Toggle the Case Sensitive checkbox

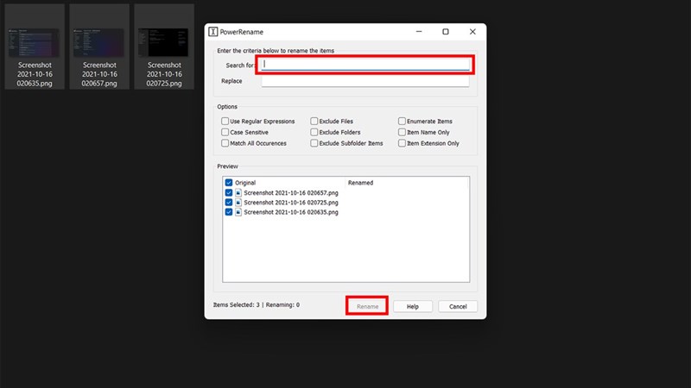click(x=225, y=132)
